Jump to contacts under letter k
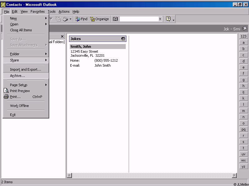Image resolution: width=249 pixels, height=186 pixels. point(243,98)
